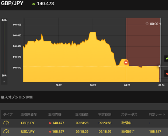Click the 140.484 y-axis label
Viewport: 168px width, 136px height.
17,46
